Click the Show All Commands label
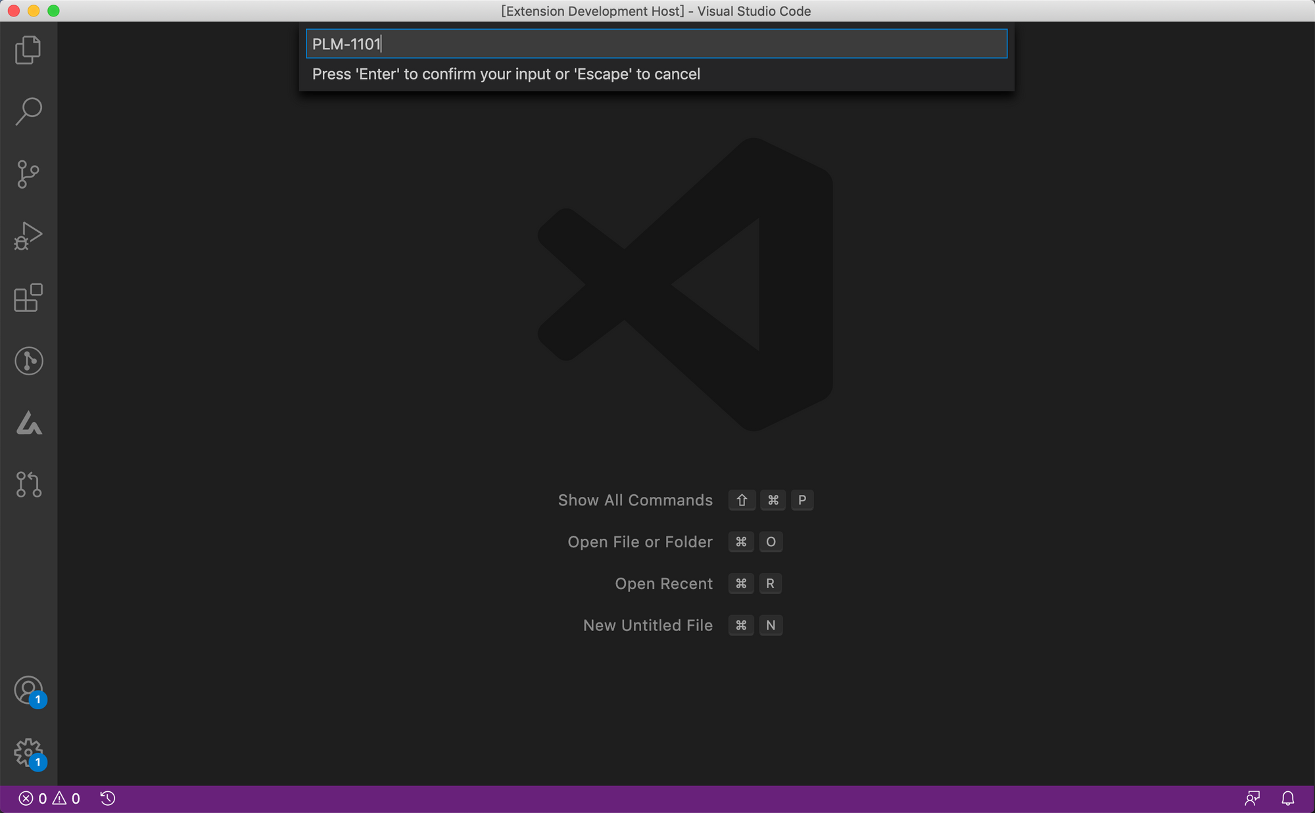This screenshot has width=1315, height=813. pos(635,500)
